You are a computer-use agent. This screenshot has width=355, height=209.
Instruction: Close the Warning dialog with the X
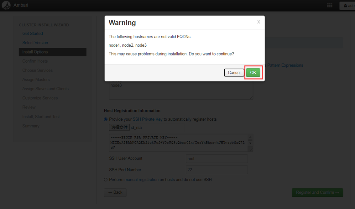click(x=258, y=22)
